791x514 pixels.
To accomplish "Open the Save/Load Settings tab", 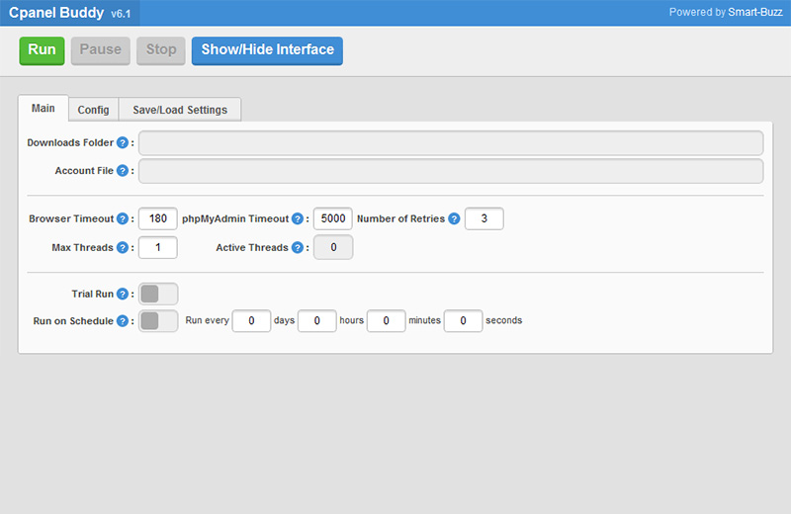I will 180,110.
